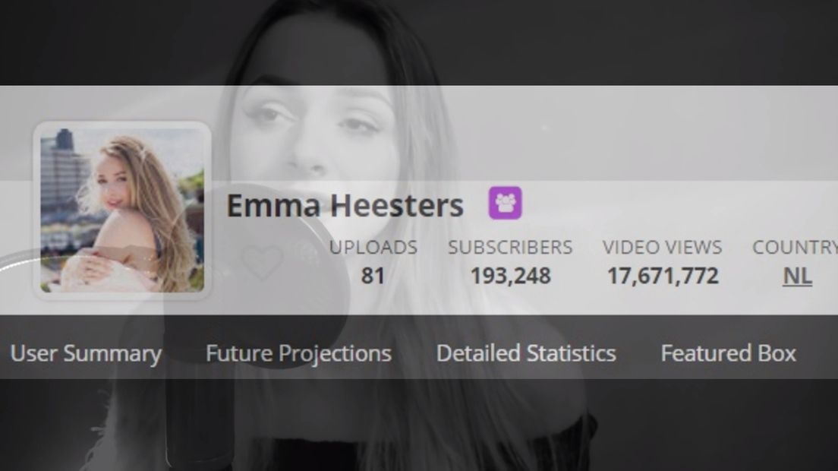Image resolution: width=838 pixels, height=471 pixels.
Task: Click the SUBSCRIBERS label
Action: click(510, 247)
